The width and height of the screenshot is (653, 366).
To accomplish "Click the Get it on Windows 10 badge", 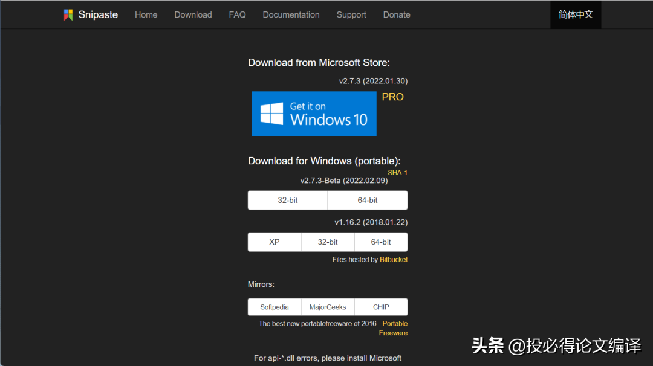I will tap(314, 114).
